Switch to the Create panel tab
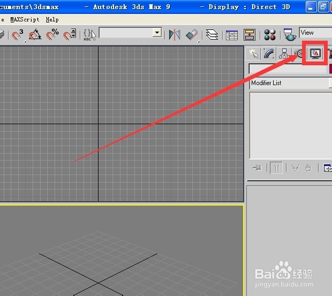Image resolution: width=332 pixels, height=296 pixels. click(x=254, y=54)
